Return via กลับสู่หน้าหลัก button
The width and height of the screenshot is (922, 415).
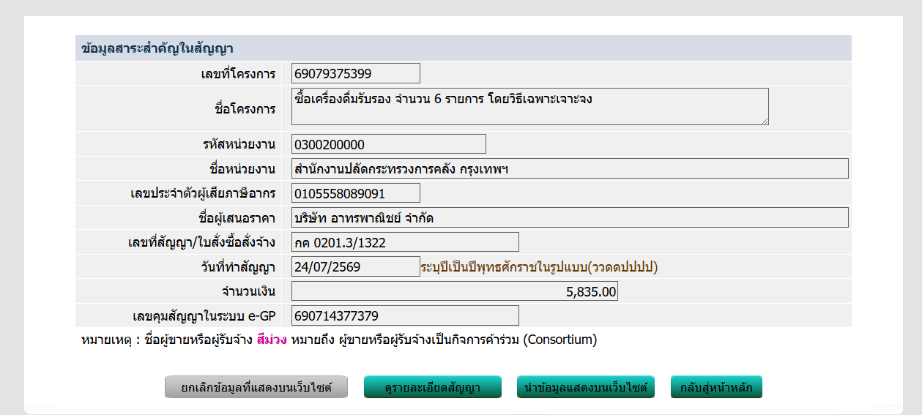716,387
